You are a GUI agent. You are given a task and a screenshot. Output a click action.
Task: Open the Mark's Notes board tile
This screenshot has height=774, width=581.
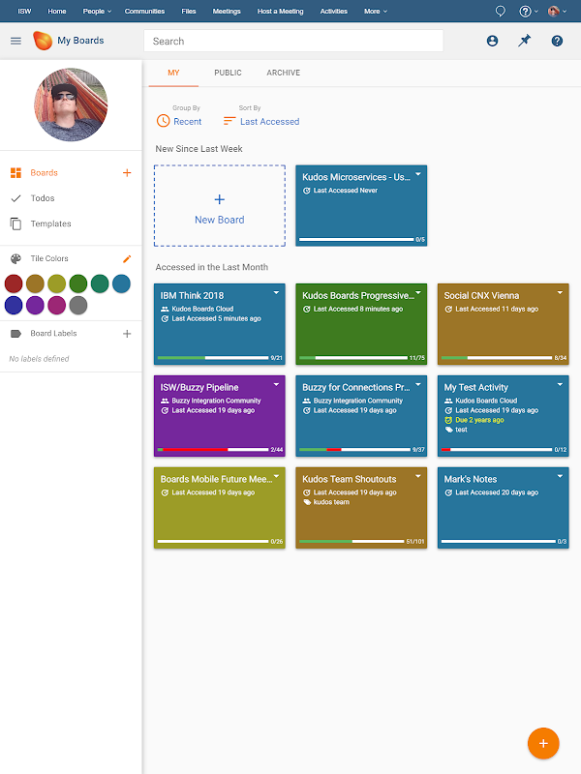pos(503,508)
